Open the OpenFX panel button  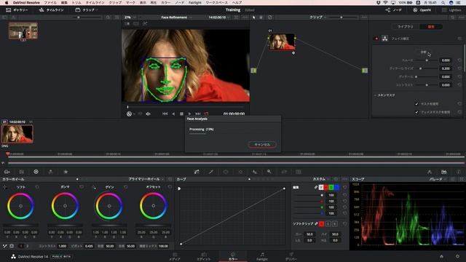tap(422, 9)
